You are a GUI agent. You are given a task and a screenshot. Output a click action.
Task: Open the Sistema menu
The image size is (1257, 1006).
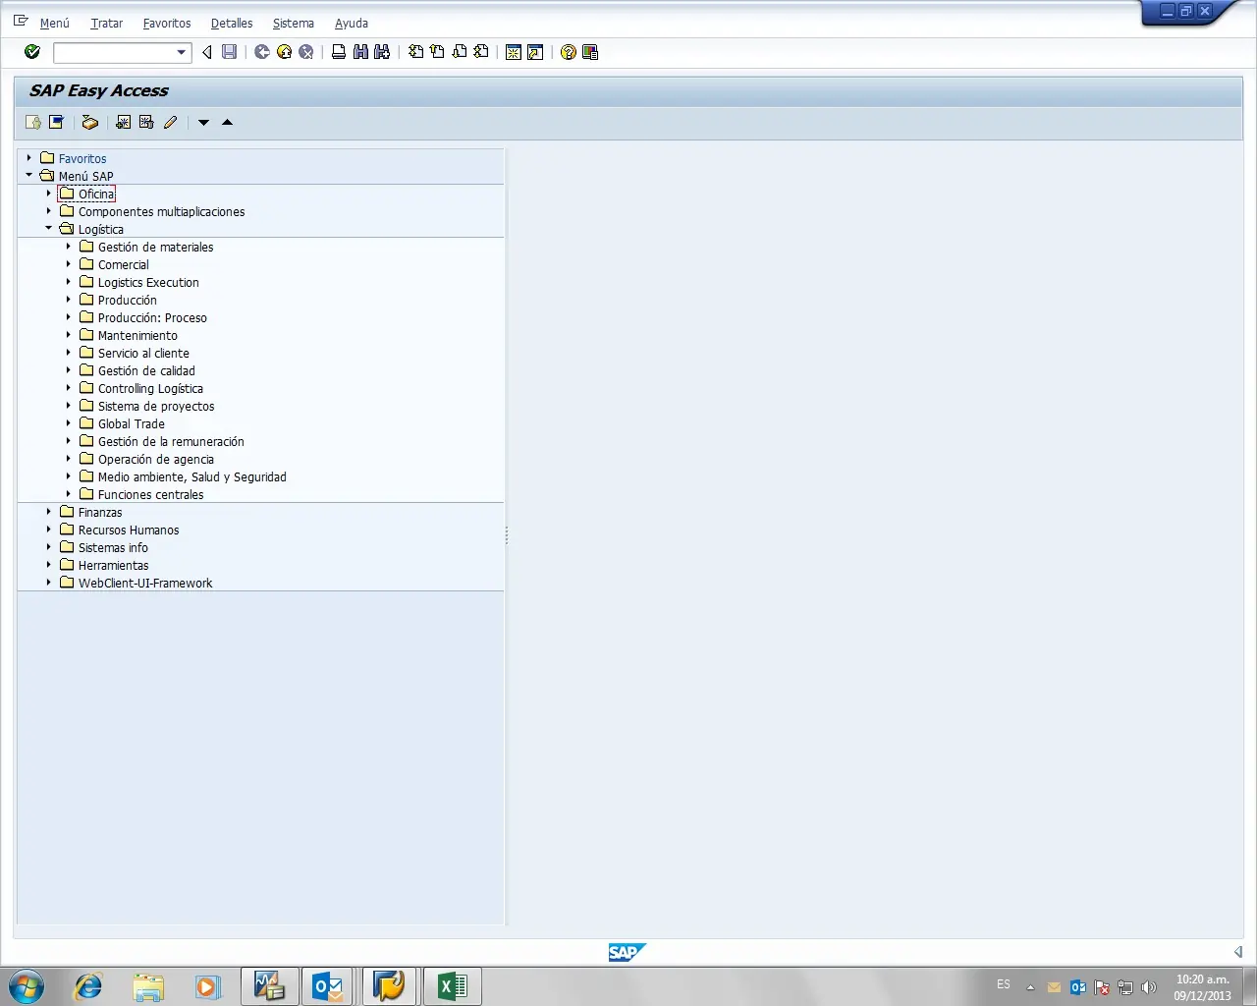[294, 23]
